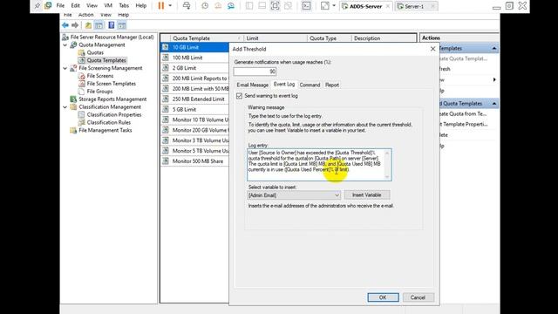558x314 pixels.
Task: Pause the virtual machine with the orange button
Action: pyautogui.click(x=161, y=6)
